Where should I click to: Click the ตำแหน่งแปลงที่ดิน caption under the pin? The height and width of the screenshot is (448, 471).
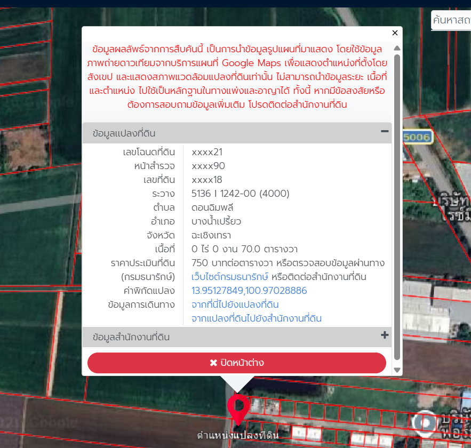click(237, 435)
